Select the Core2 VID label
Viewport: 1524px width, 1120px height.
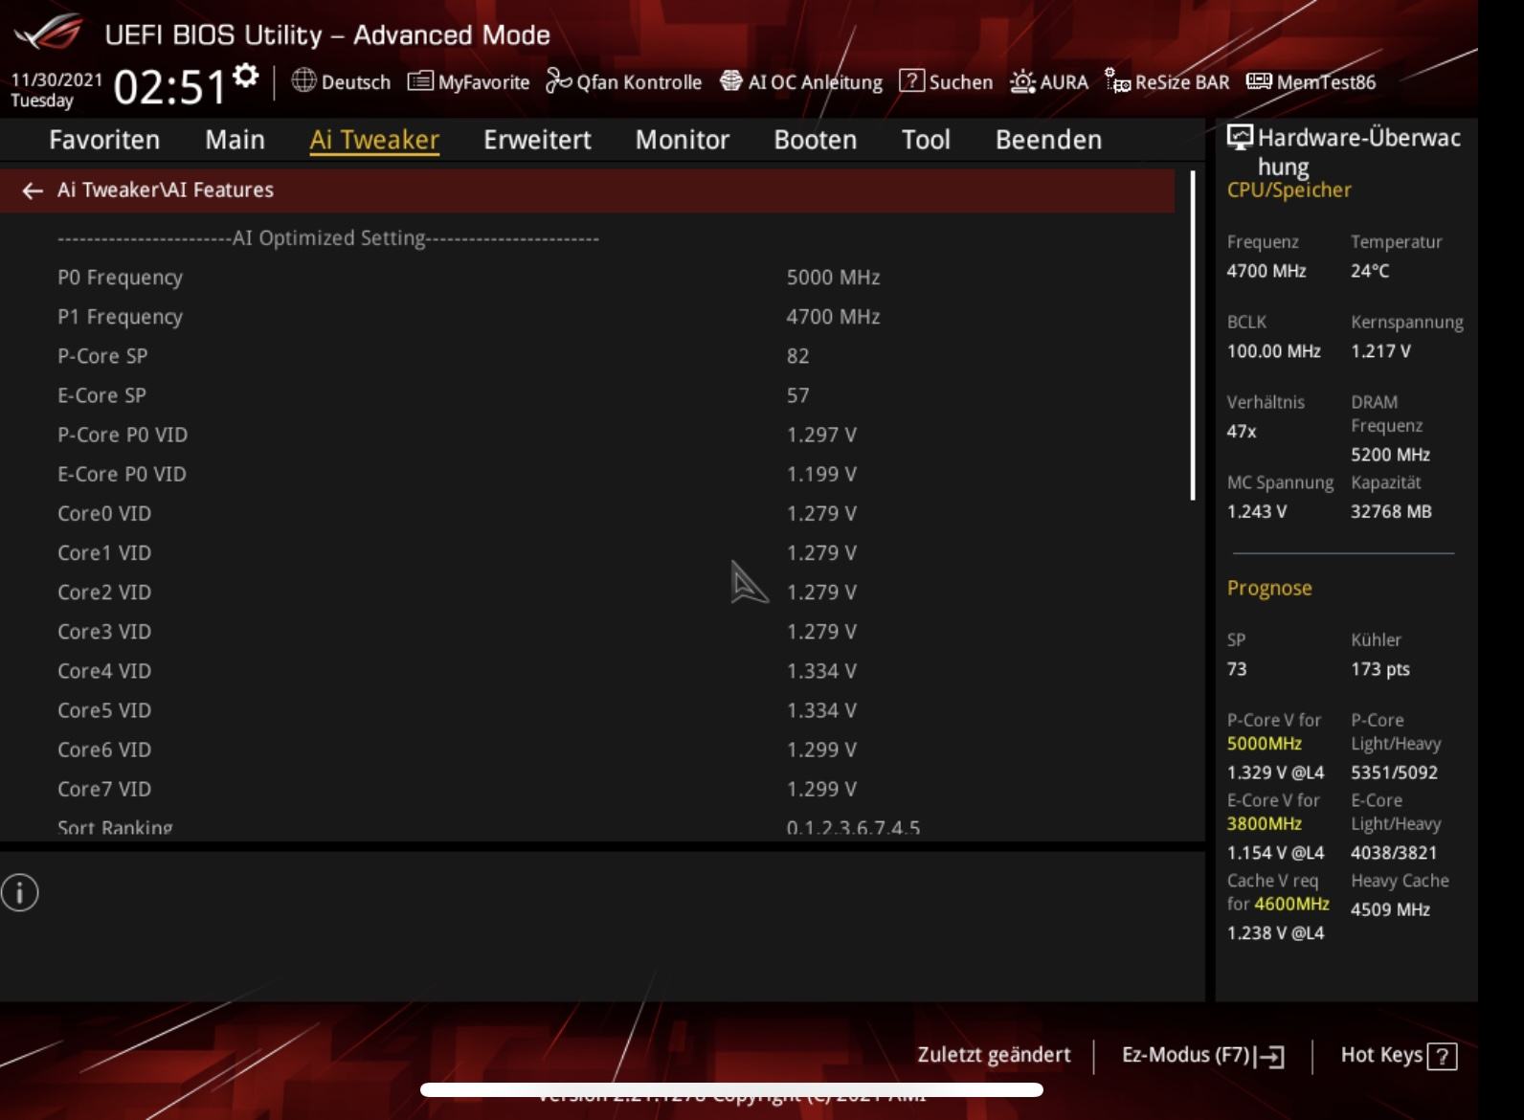point(104,593)
